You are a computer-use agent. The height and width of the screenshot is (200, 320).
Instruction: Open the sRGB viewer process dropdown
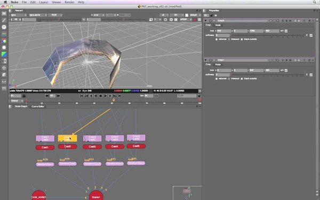click(186, 20)
